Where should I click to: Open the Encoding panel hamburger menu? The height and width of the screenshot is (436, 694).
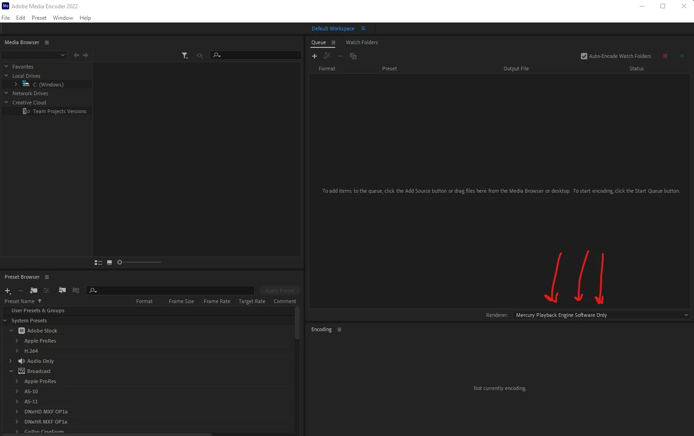(339, 329)
